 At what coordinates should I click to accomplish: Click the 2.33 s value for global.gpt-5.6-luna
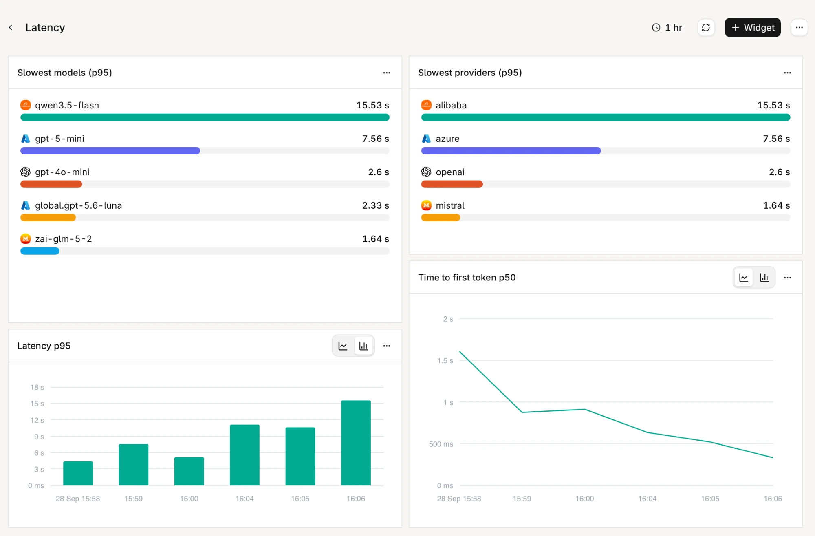(375, 205)
